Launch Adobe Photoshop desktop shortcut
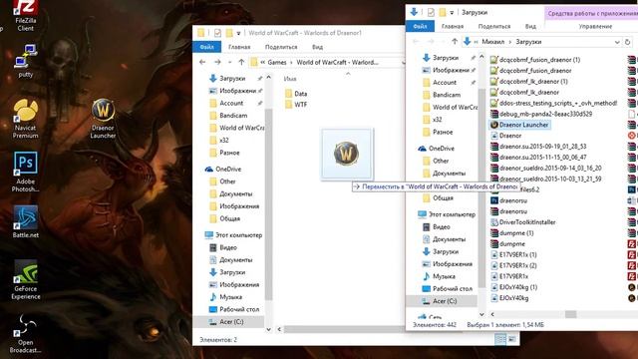Viewport: 638px width, 359px height. (25, 172)
